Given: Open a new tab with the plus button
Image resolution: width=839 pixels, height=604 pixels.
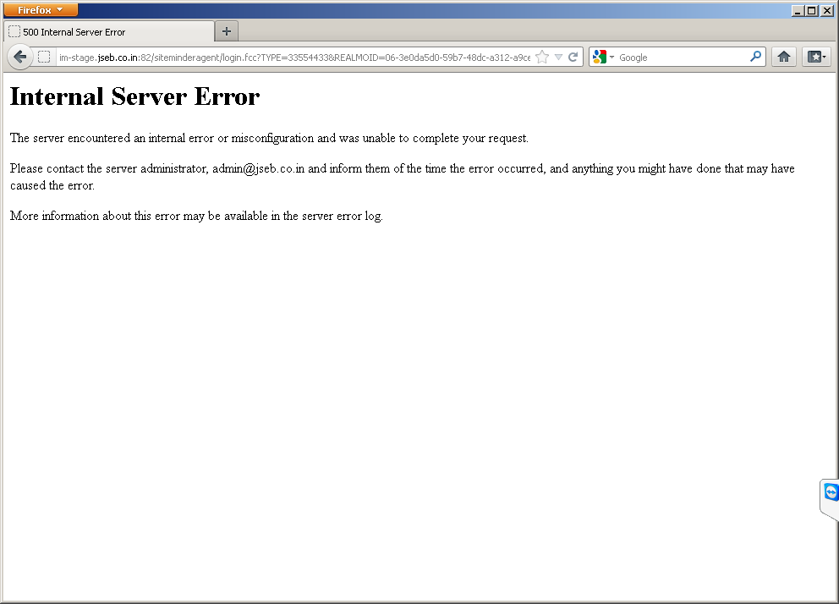Looking at the screenshot, I should [226, 30].
